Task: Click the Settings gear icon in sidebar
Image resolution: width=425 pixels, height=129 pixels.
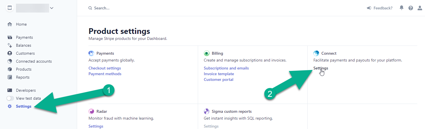Action: 10,106
